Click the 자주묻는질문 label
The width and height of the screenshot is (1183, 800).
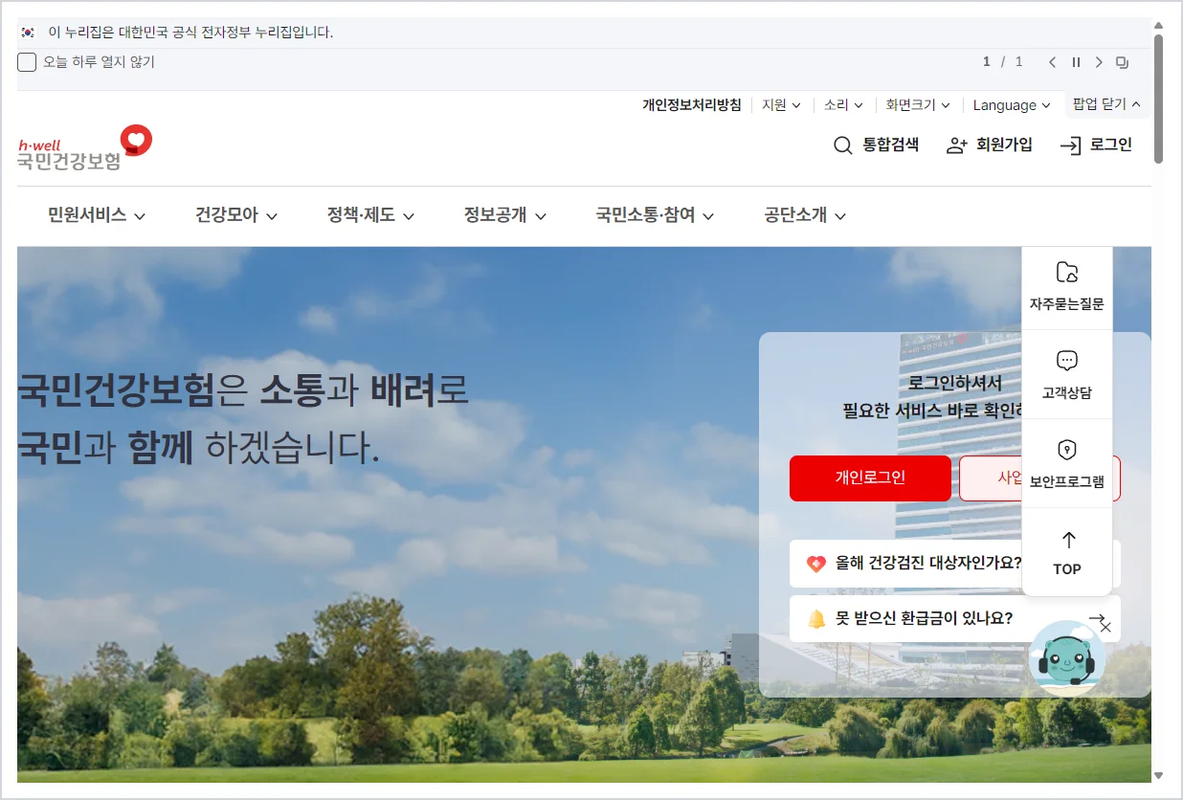1067,304
